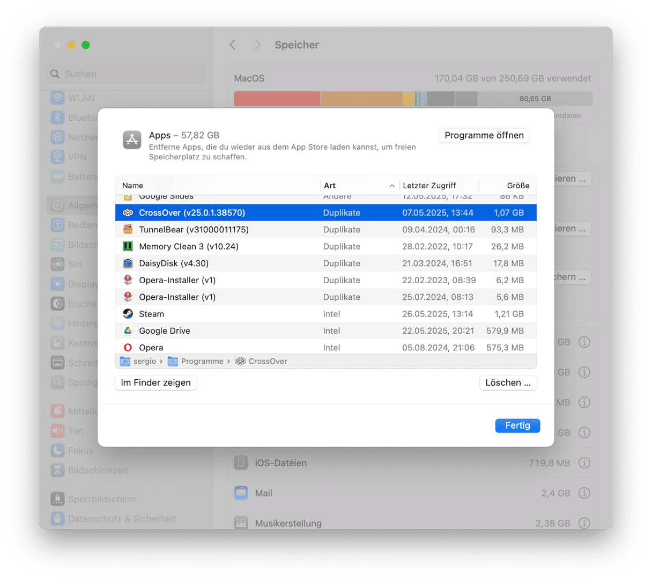The height and width of the screenshot is (581, 652).
Task: Select the Google Drive row name
Action: (x=165, y=331)
